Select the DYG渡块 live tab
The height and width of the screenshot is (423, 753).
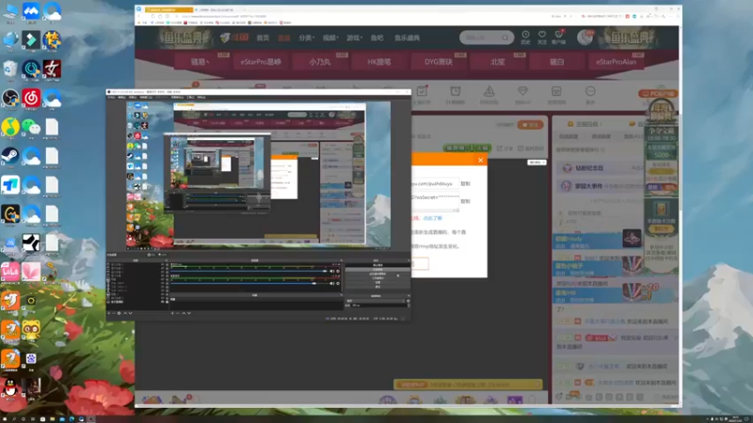click(439, 62)
